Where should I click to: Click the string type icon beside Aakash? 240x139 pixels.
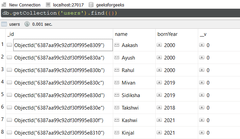point(117,45)
